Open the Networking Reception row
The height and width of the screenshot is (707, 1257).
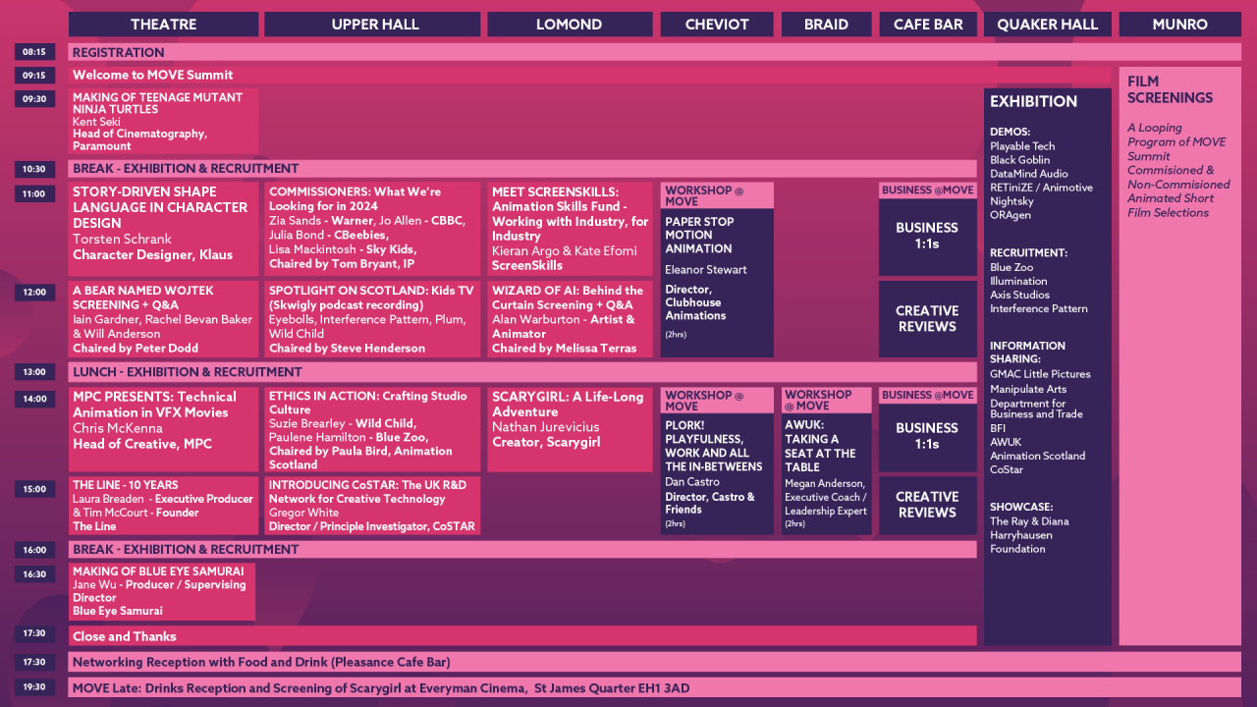coord(654,662)
